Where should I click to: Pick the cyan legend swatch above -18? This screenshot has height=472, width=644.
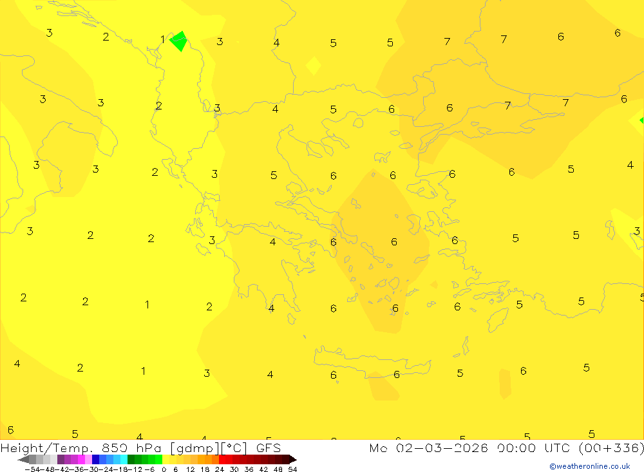pos(124,460)
